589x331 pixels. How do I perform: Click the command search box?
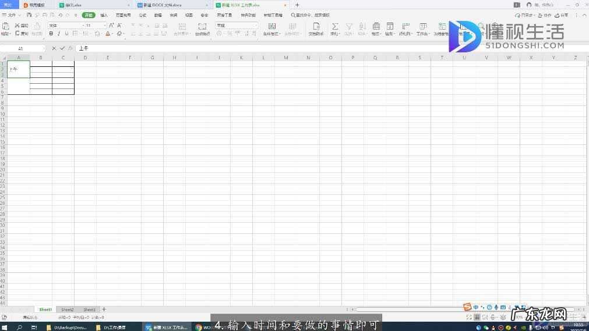tap(311, 15)
